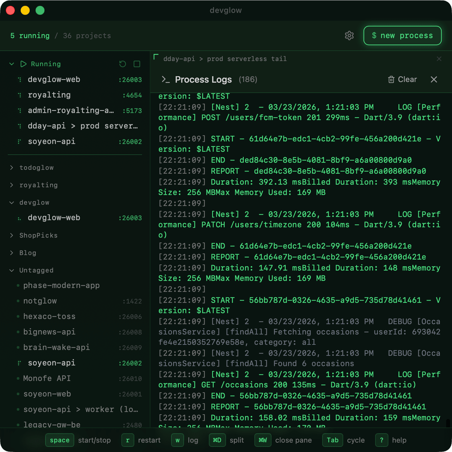452x452 pixels.
Task: Click the new process button
Action: point(402,36)
